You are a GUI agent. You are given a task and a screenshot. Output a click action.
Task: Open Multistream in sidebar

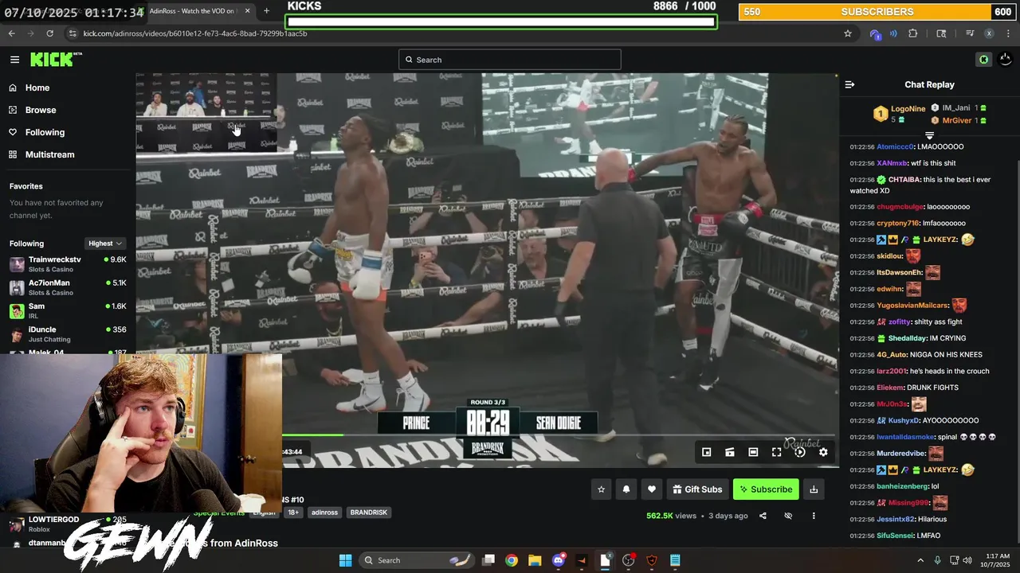[x=49, y=154]
